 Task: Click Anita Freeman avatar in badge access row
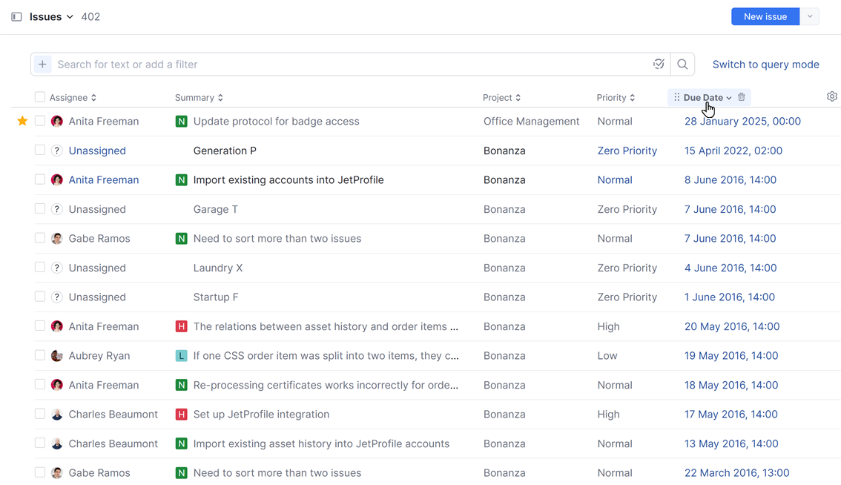[x=57, y=122]
